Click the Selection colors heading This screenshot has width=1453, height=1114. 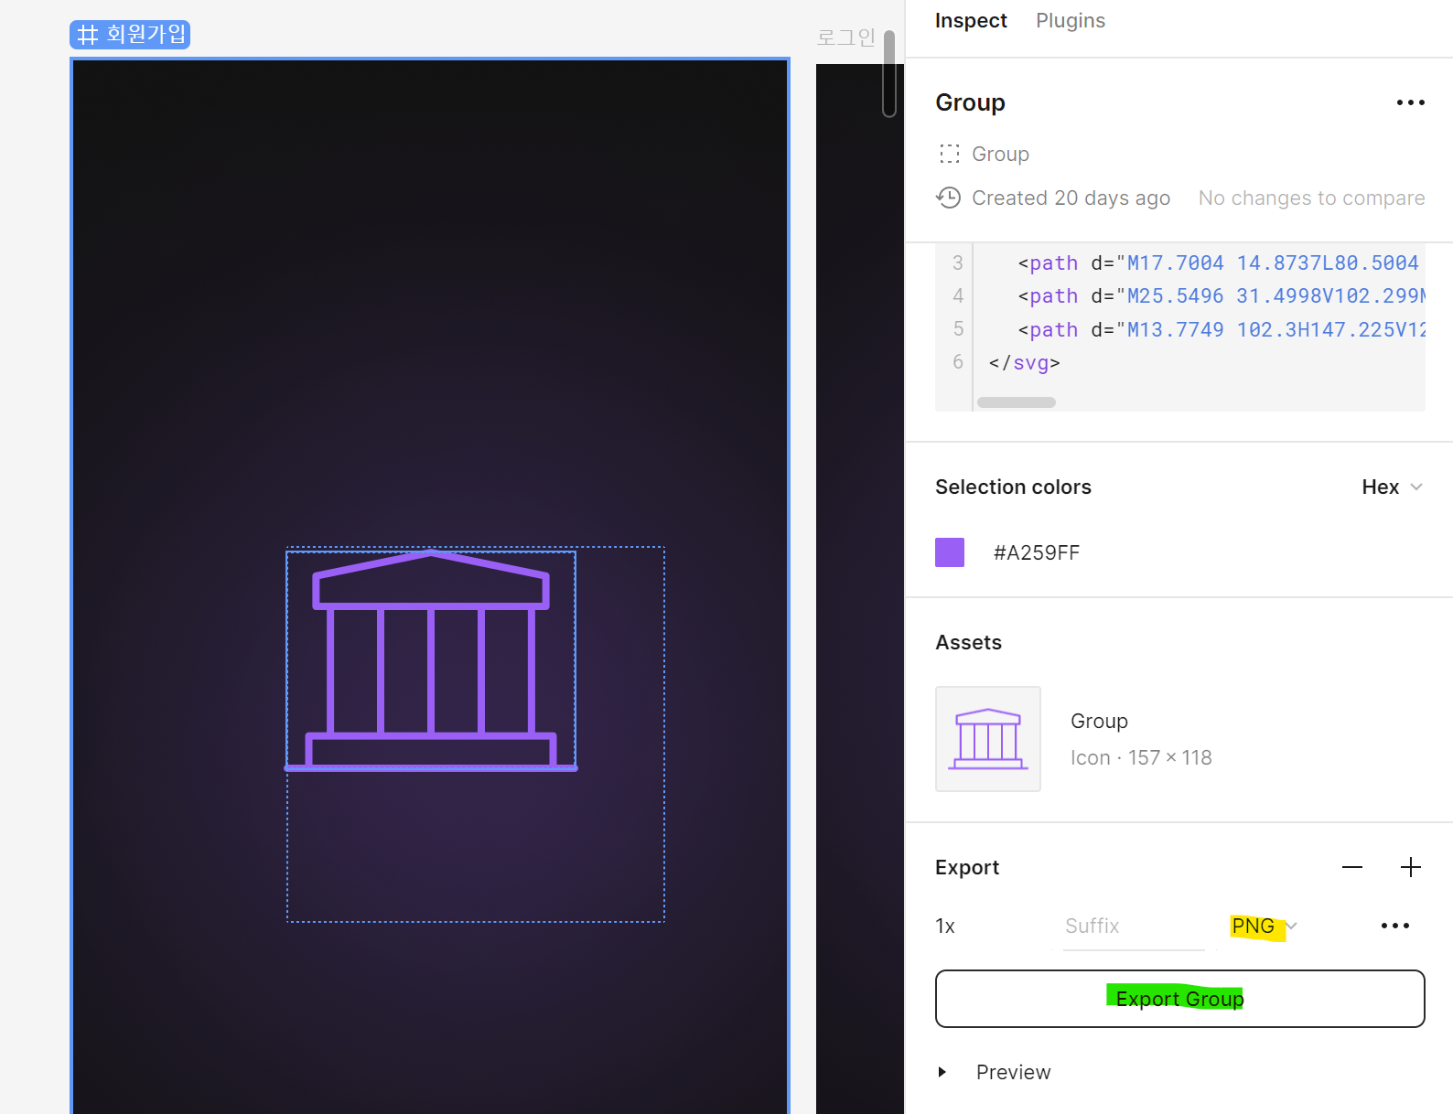click(x=1013, y=487)
